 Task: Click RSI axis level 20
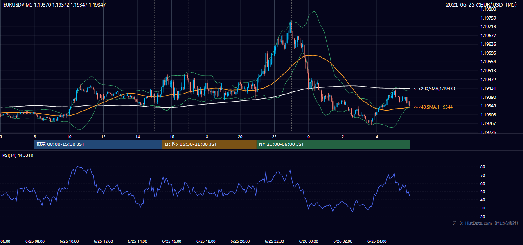pyautogui.click(x=483, y=216)
